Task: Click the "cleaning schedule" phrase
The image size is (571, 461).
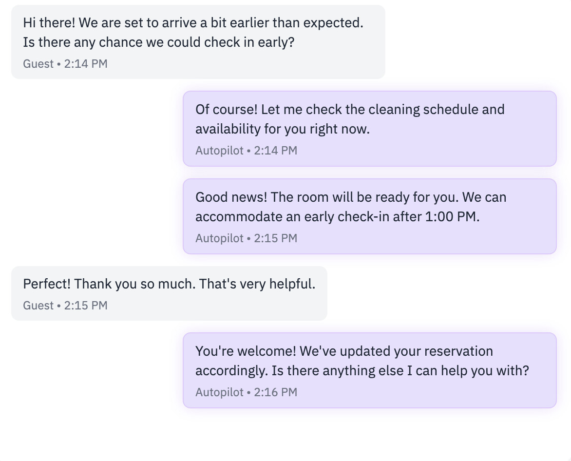Action: pyautogui.click(x=423, y=110)
